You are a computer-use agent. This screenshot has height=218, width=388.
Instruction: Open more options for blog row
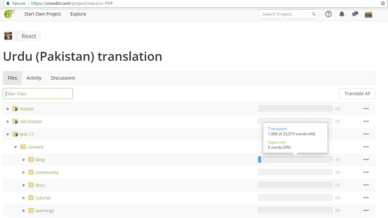pyautogui.click(x=366, y=160)
